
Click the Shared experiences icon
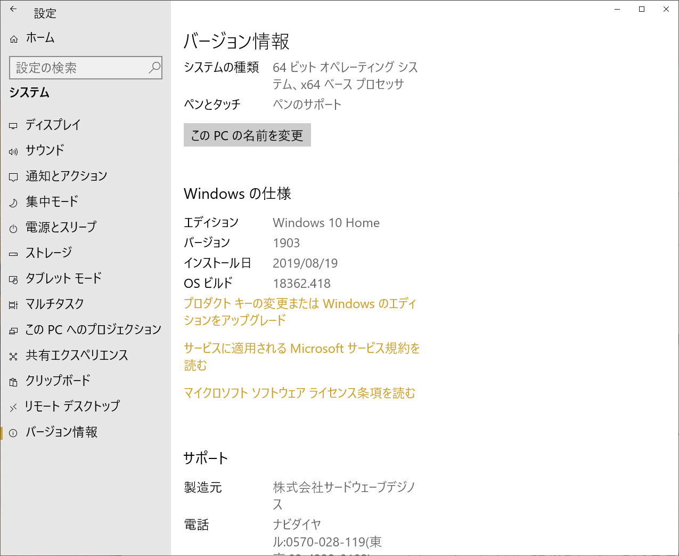click(13, 356)
